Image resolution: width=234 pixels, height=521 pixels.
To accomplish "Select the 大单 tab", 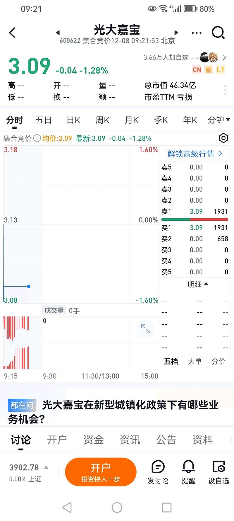I will 195,361.
